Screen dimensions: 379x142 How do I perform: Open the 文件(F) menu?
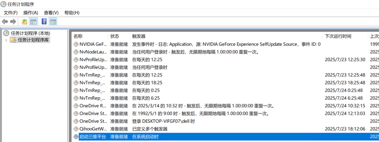click(11, 13)
